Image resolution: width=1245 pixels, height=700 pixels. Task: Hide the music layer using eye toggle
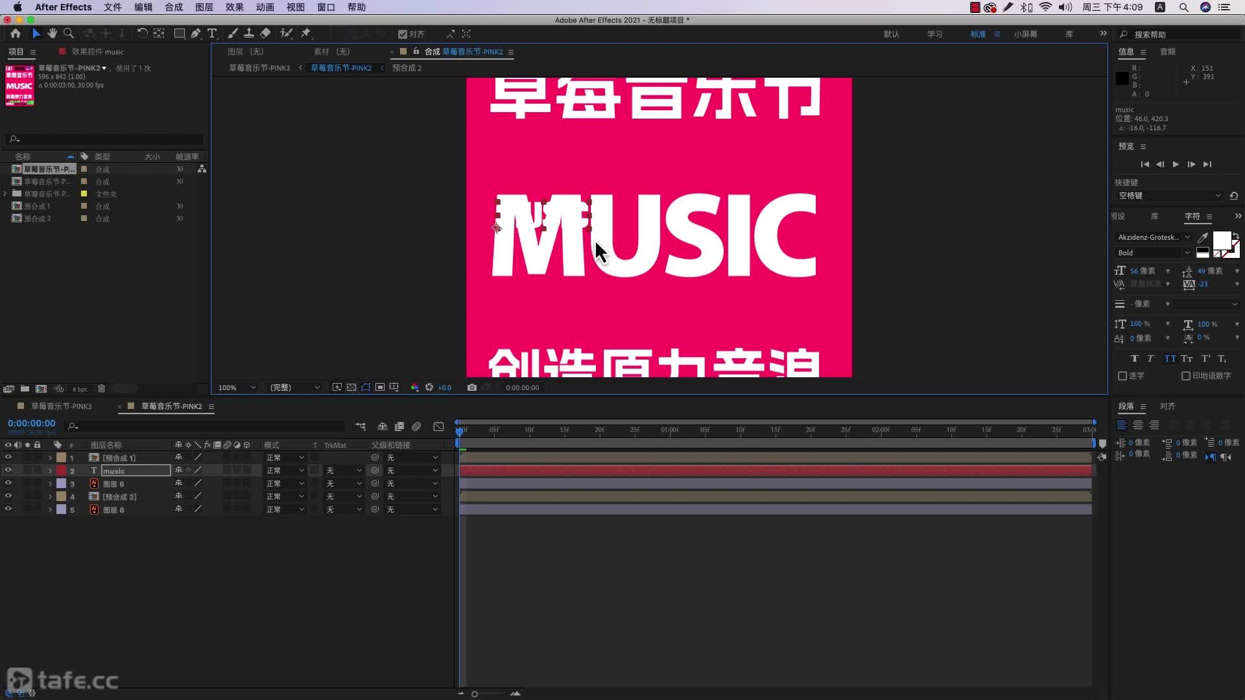(x=8, y=471)
